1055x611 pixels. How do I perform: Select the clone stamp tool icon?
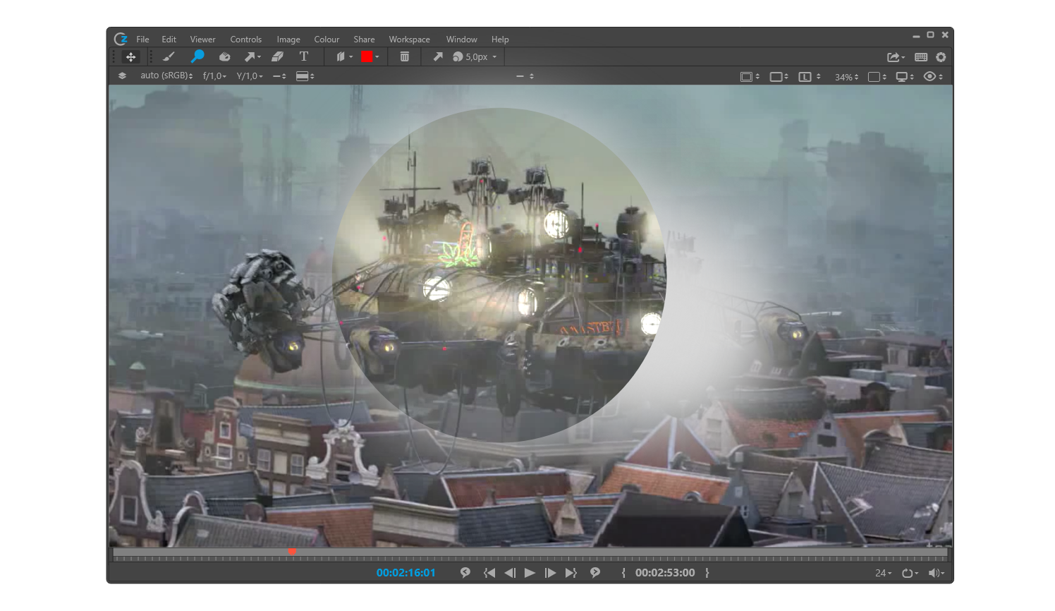coord(224,56)
